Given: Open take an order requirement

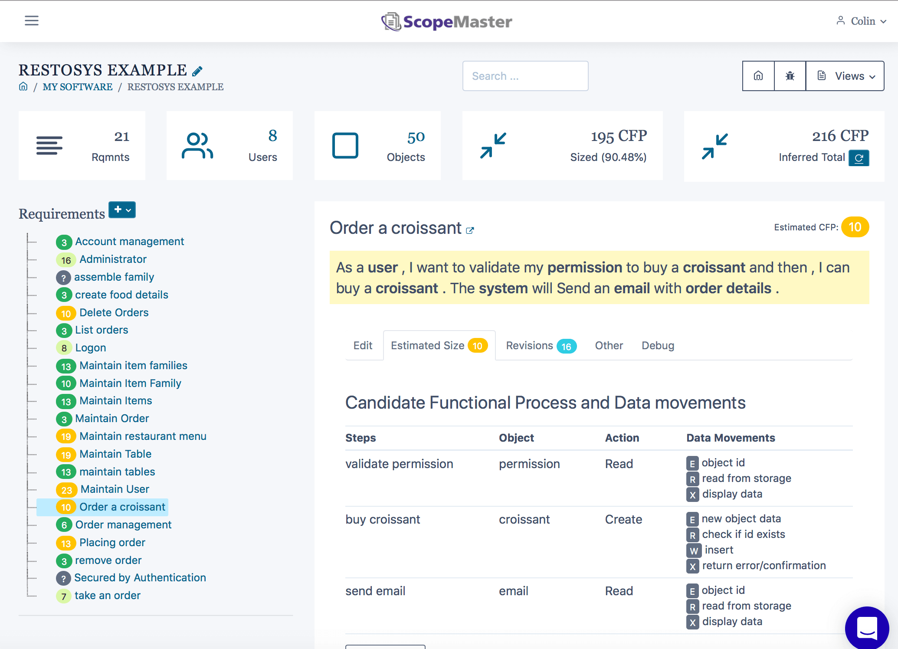Looking at the screenshot, I should click(108, 595).
